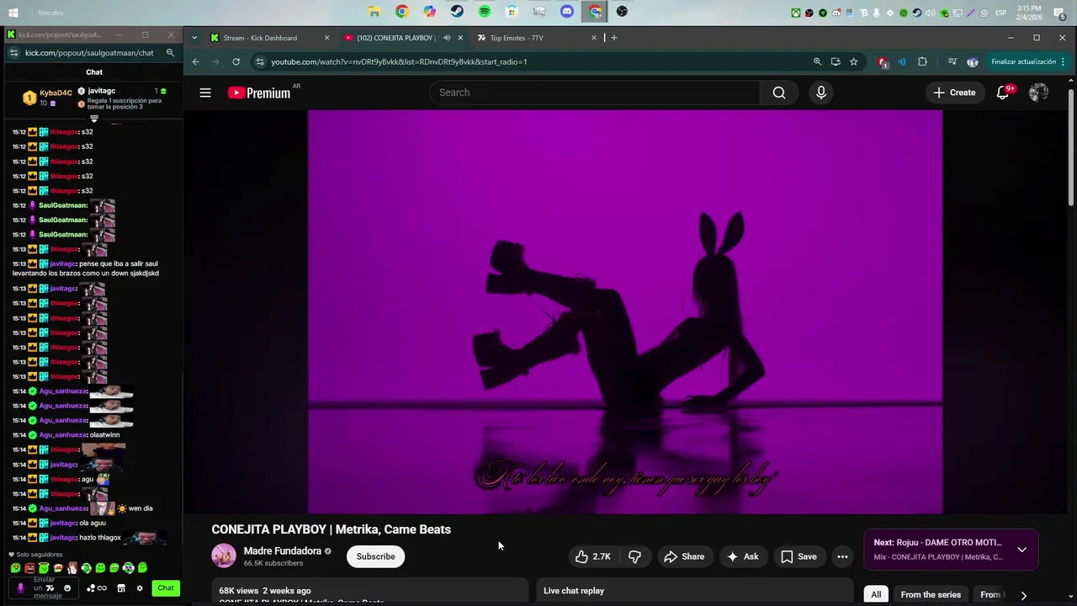Screen dimensions: 1077x606
Task: Open Chrome media controls icon
Action: 952,61
